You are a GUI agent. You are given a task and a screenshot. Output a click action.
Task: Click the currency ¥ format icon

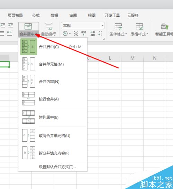(65, 34)
